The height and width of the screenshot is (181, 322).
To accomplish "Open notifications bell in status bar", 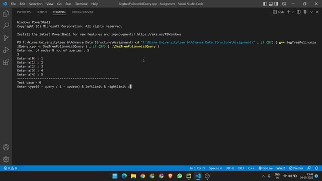I will pyautogui.click(x=316, y=168).
